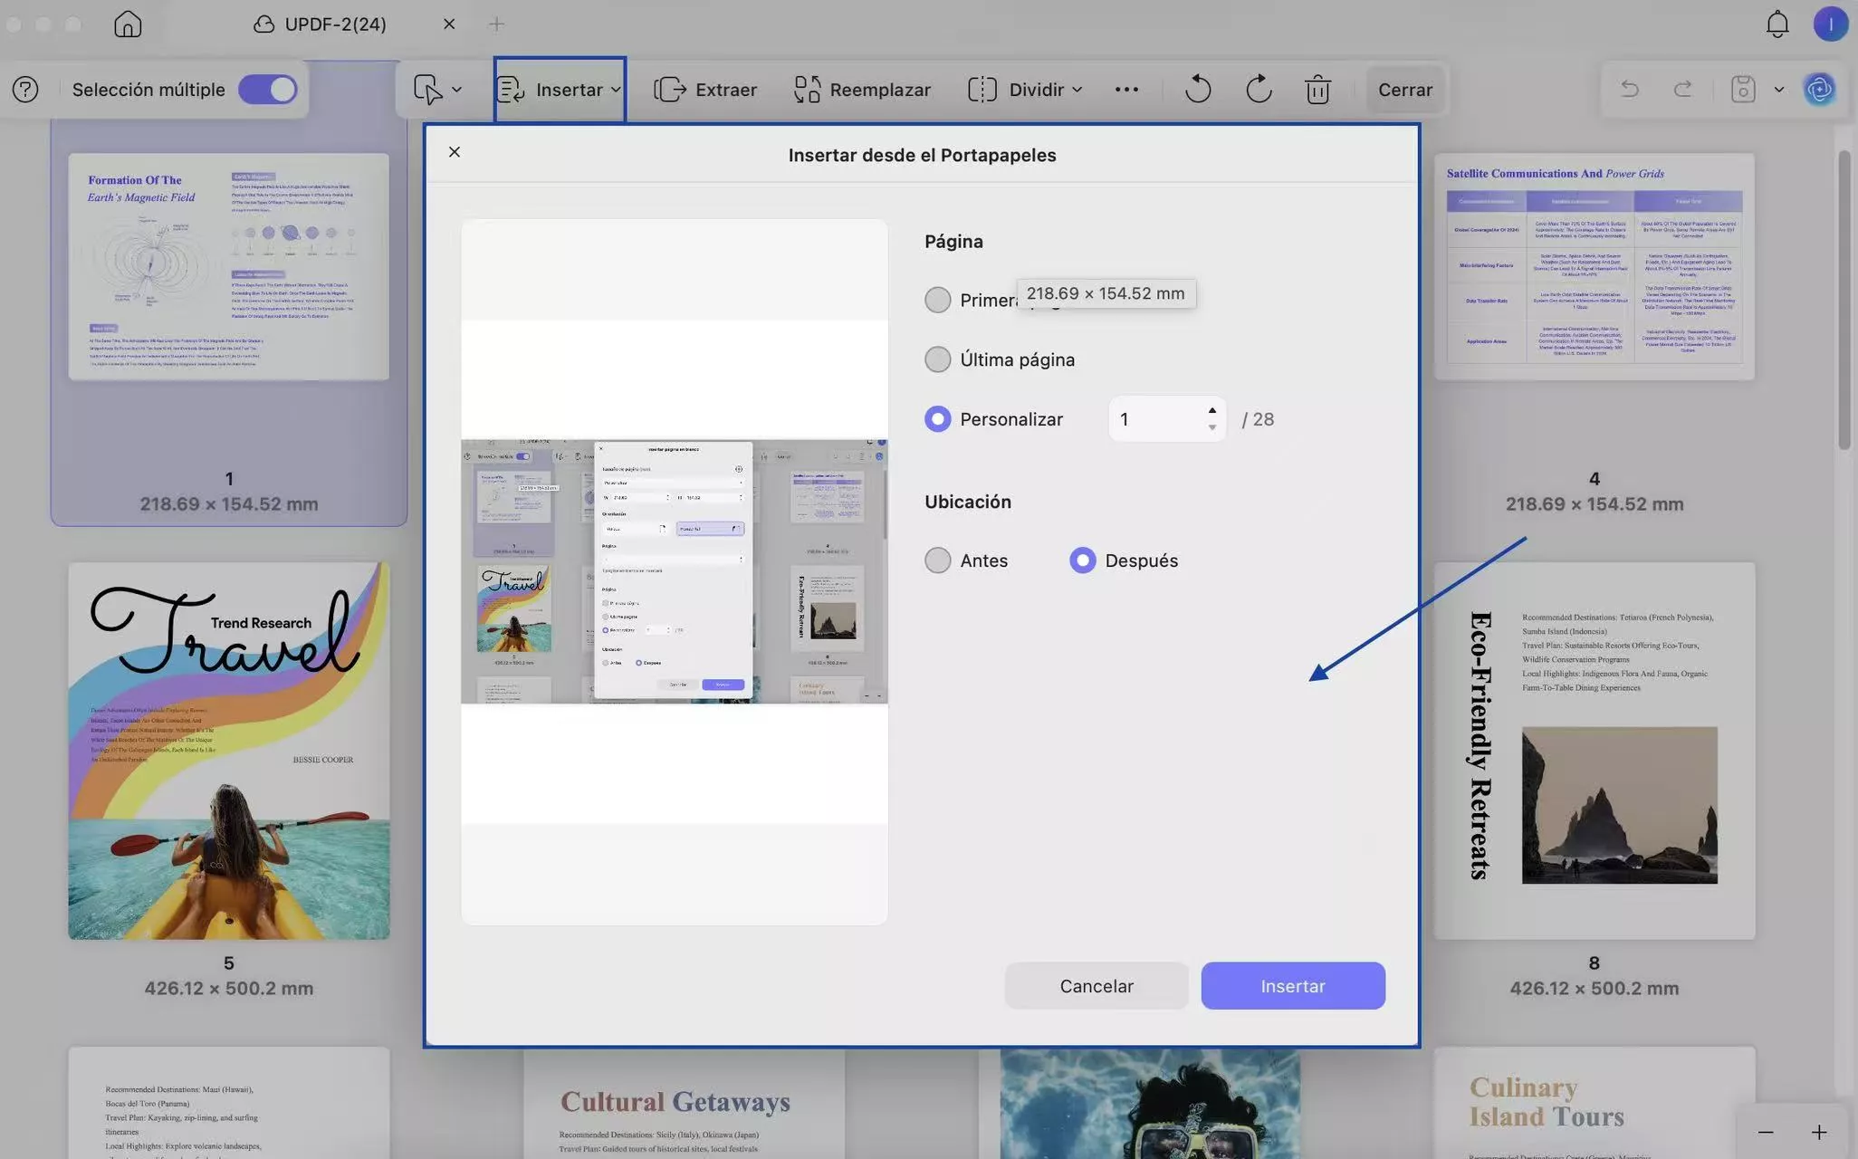Choose the Antes location radio

938,560
